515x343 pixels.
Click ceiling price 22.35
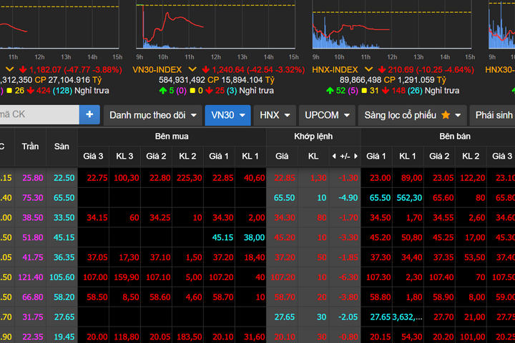tap(32, 337)
